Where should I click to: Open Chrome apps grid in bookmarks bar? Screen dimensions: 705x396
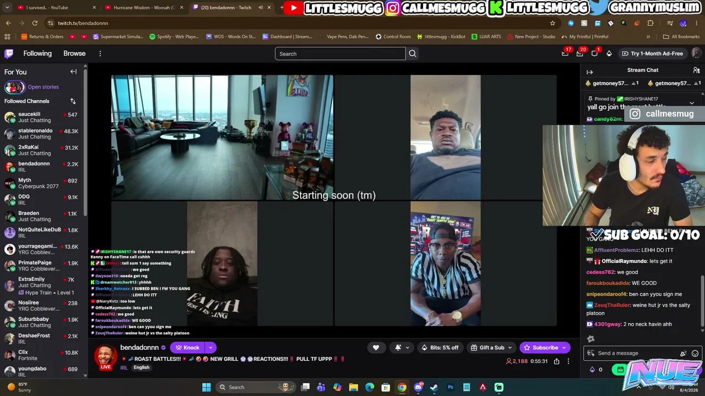(7, 37)
